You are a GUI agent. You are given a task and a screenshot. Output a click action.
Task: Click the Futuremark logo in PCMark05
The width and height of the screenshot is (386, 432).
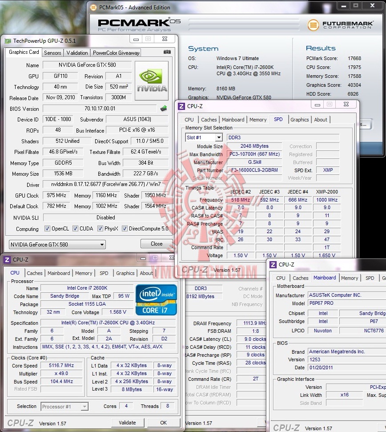(340, 25)
